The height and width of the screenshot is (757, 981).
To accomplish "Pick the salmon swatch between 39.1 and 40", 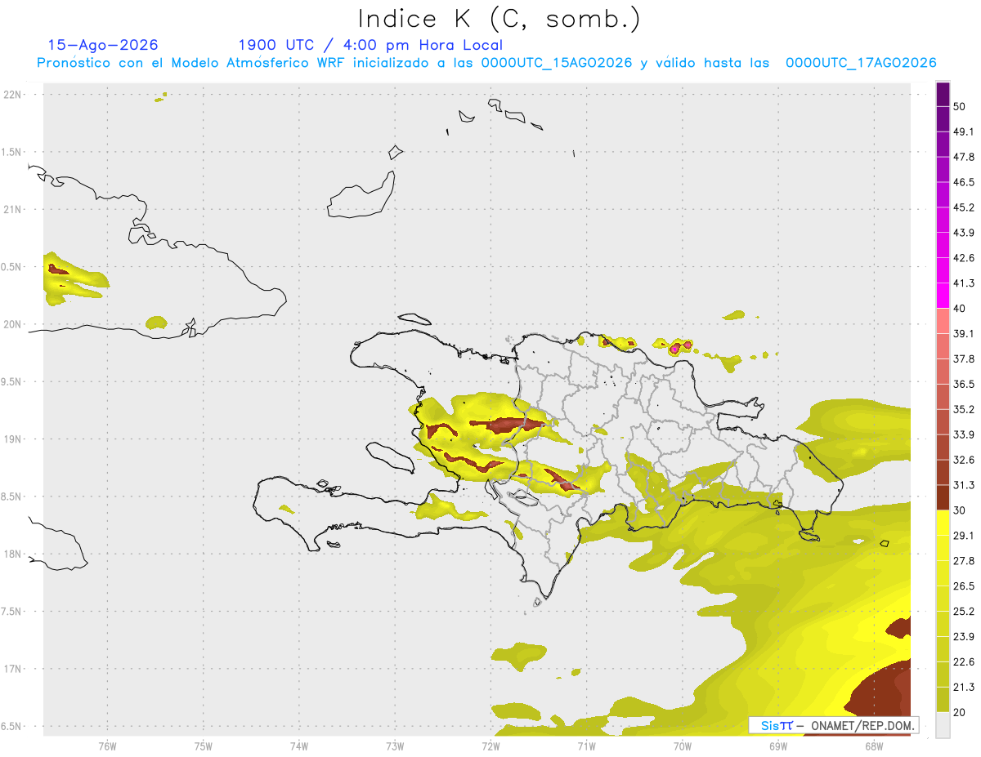I will tap(943, 322).
